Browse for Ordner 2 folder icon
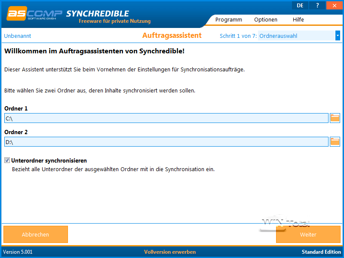 point(335,142)
